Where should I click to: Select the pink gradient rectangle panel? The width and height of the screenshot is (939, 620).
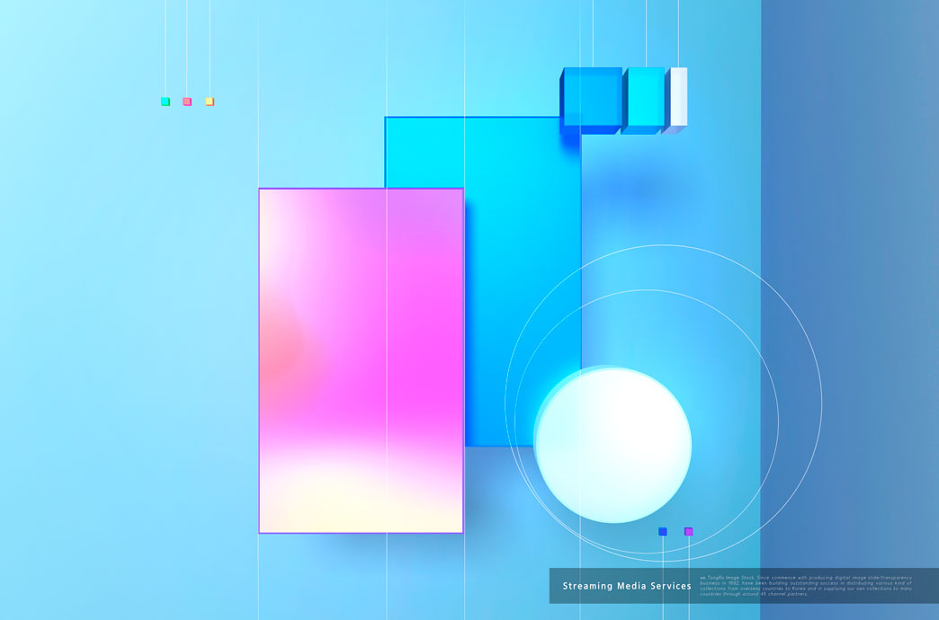(x=333, y=359)
